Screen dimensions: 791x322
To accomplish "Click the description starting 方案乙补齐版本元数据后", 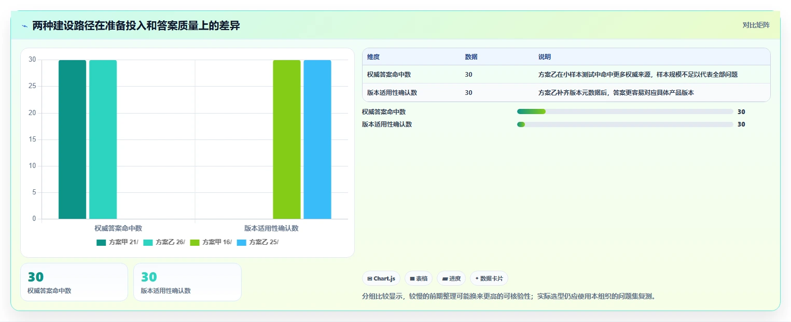I will tap(616, 93).
